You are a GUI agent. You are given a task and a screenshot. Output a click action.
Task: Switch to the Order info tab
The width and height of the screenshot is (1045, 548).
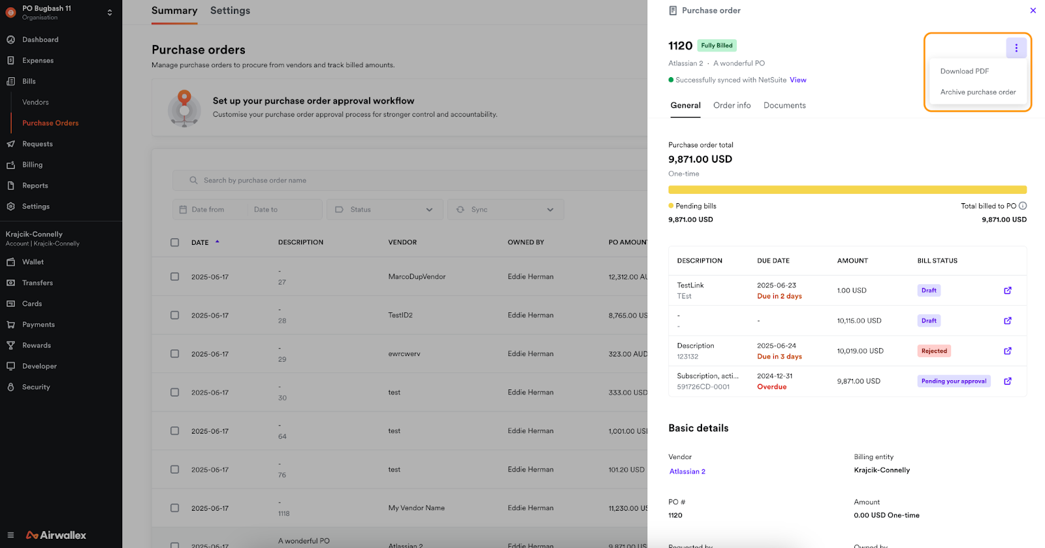click(731, 105)
